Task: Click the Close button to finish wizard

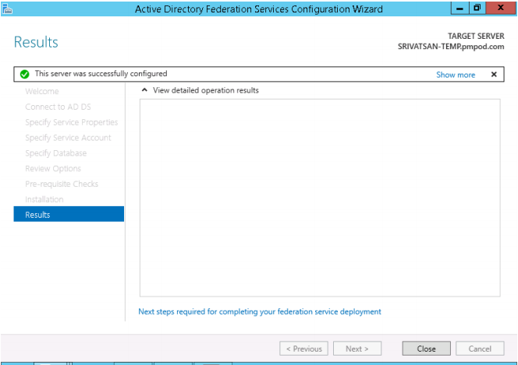Action: click(x=426, y=349)
